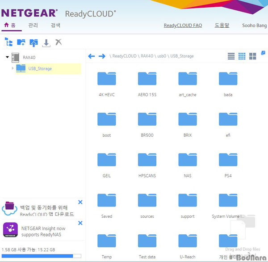Image resolution: width=268 pixels, height=262 pixels.
Task: Open the 관리 tab
Action: click(33, 25)
